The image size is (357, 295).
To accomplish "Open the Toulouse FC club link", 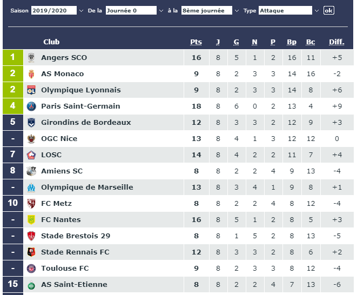I will [x=65, y=269].
